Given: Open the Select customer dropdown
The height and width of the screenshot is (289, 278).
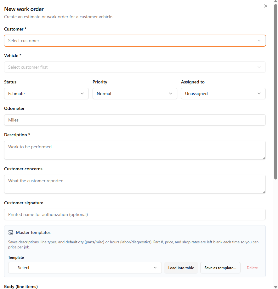Looking at the screenshot, I should [x=135, y=41].
